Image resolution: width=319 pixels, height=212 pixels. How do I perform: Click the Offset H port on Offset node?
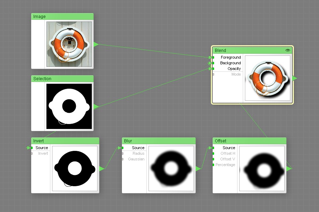coord(213,154)
